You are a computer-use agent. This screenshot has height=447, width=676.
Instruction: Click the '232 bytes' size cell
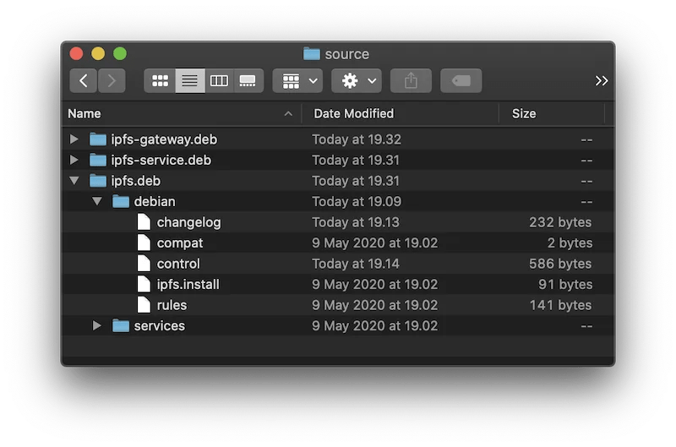560,222
